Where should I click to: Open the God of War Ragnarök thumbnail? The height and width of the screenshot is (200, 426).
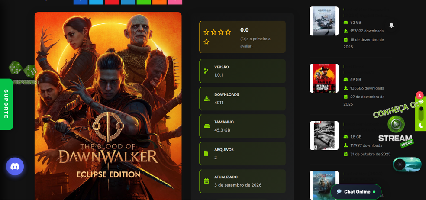point(324,21)
